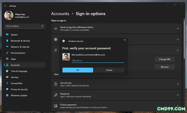
Task: Collapse the PIN section chevron
Action: [178, 50]
